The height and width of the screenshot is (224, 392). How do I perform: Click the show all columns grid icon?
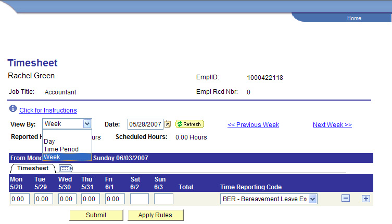(66, 168)
